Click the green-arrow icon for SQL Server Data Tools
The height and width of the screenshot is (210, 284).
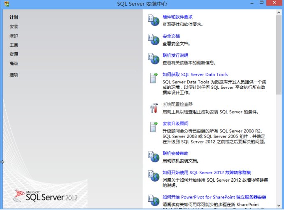point(154,78)
